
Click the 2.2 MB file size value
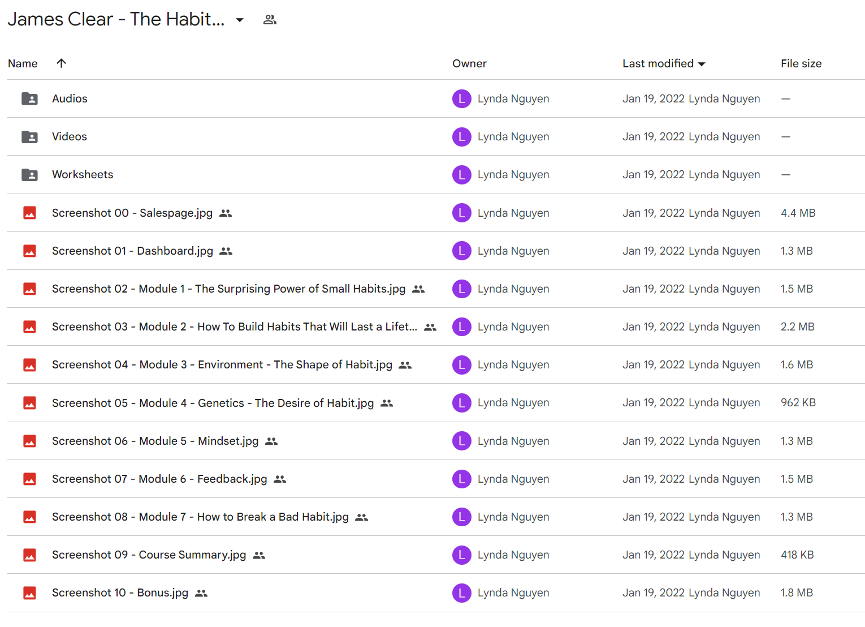click(798, 327)
